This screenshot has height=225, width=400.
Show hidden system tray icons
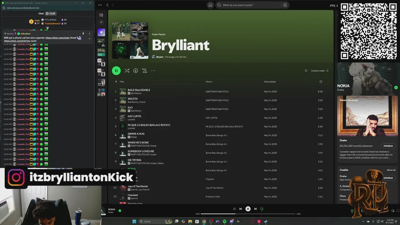363,221
